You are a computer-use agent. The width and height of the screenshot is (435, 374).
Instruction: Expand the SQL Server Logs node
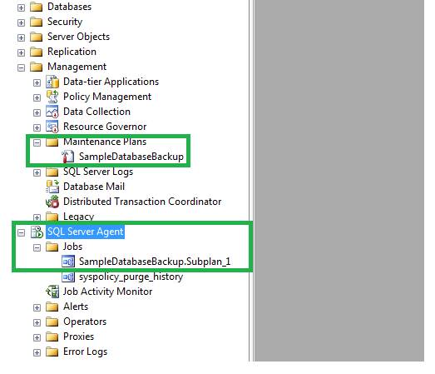pos(37,172)
